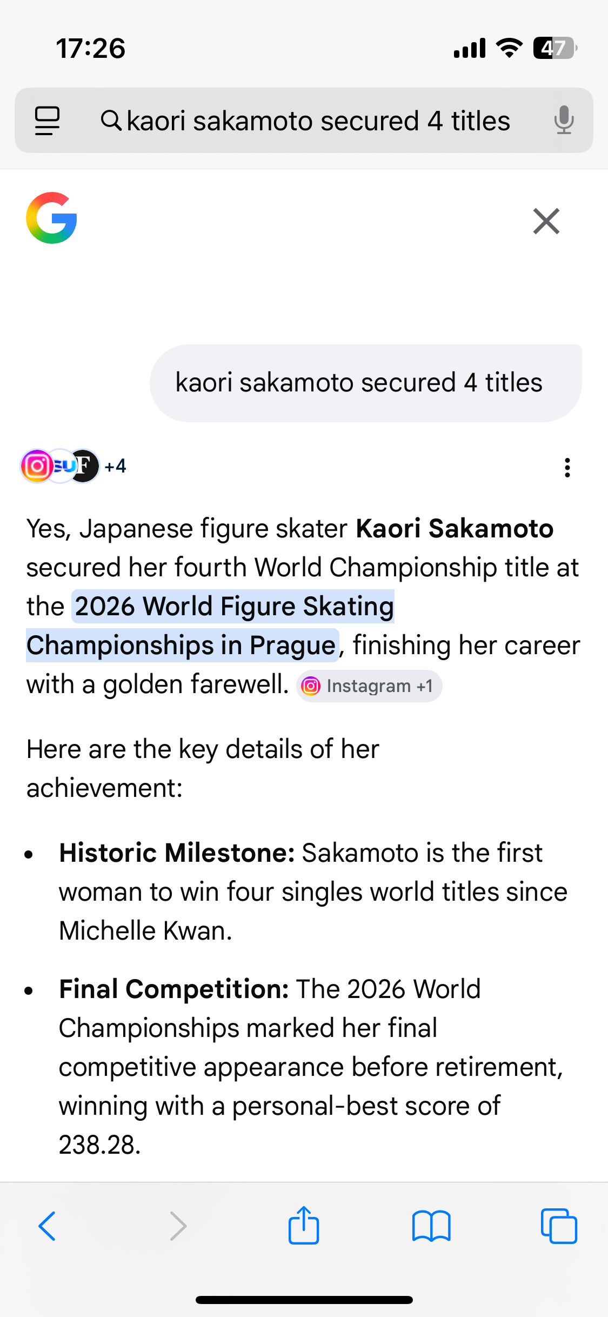This screenshot has height=1317, width=608.
Task: Tap the battery indicator in status bar
Action: click(554, 48)
